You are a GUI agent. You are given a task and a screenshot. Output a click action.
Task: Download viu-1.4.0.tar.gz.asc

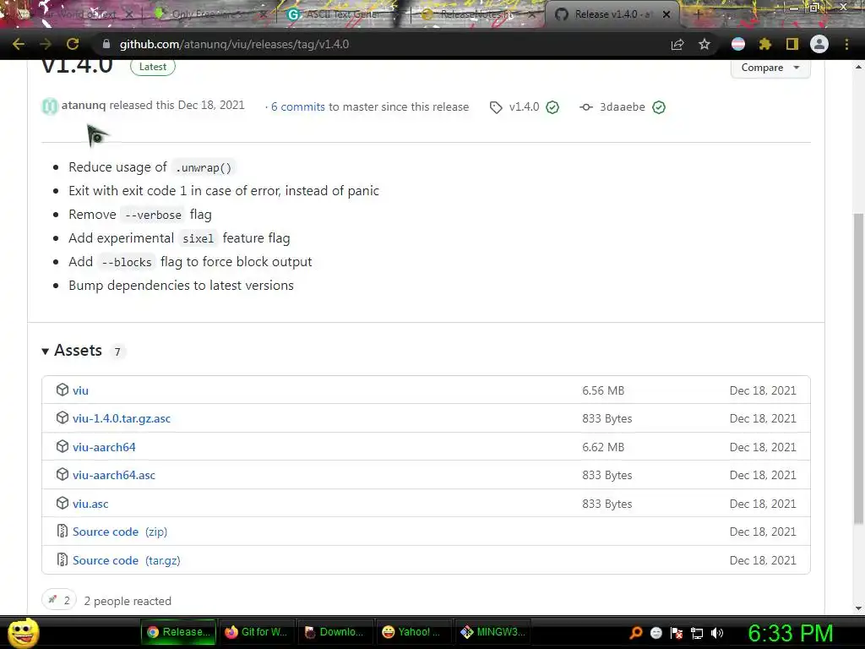click(x=122, y=418)
